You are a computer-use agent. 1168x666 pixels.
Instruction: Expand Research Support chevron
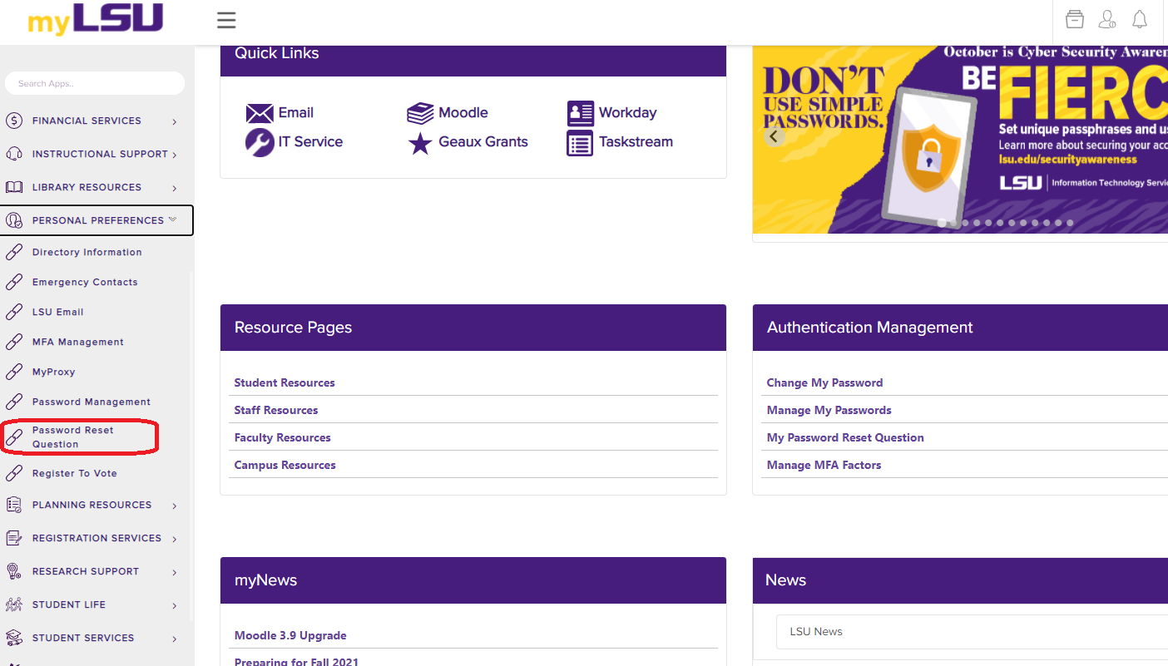tap(175, 573)
